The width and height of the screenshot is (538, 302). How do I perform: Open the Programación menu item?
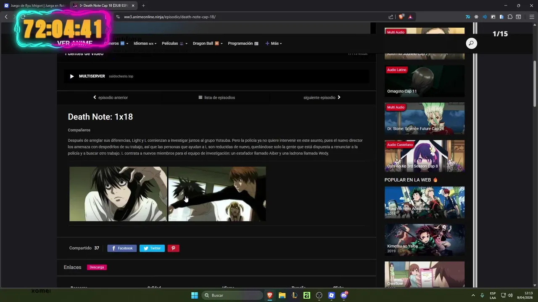(243, 44)
